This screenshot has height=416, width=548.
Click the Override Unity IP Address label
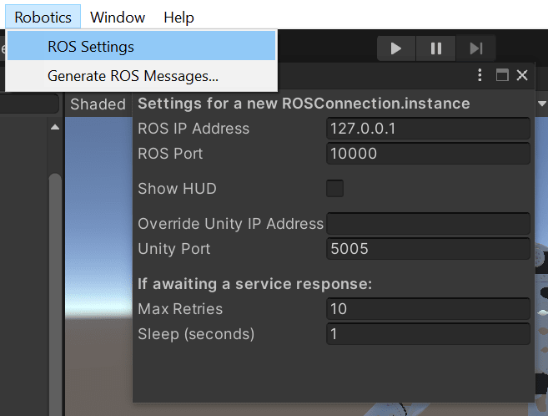coord(231,224)
